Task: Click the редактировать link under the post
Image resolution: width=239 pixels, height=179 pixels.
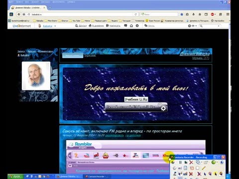Action: point(115,135)
